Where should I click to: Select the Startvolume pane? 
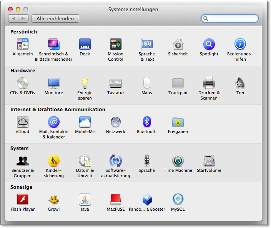click(209, 161)
